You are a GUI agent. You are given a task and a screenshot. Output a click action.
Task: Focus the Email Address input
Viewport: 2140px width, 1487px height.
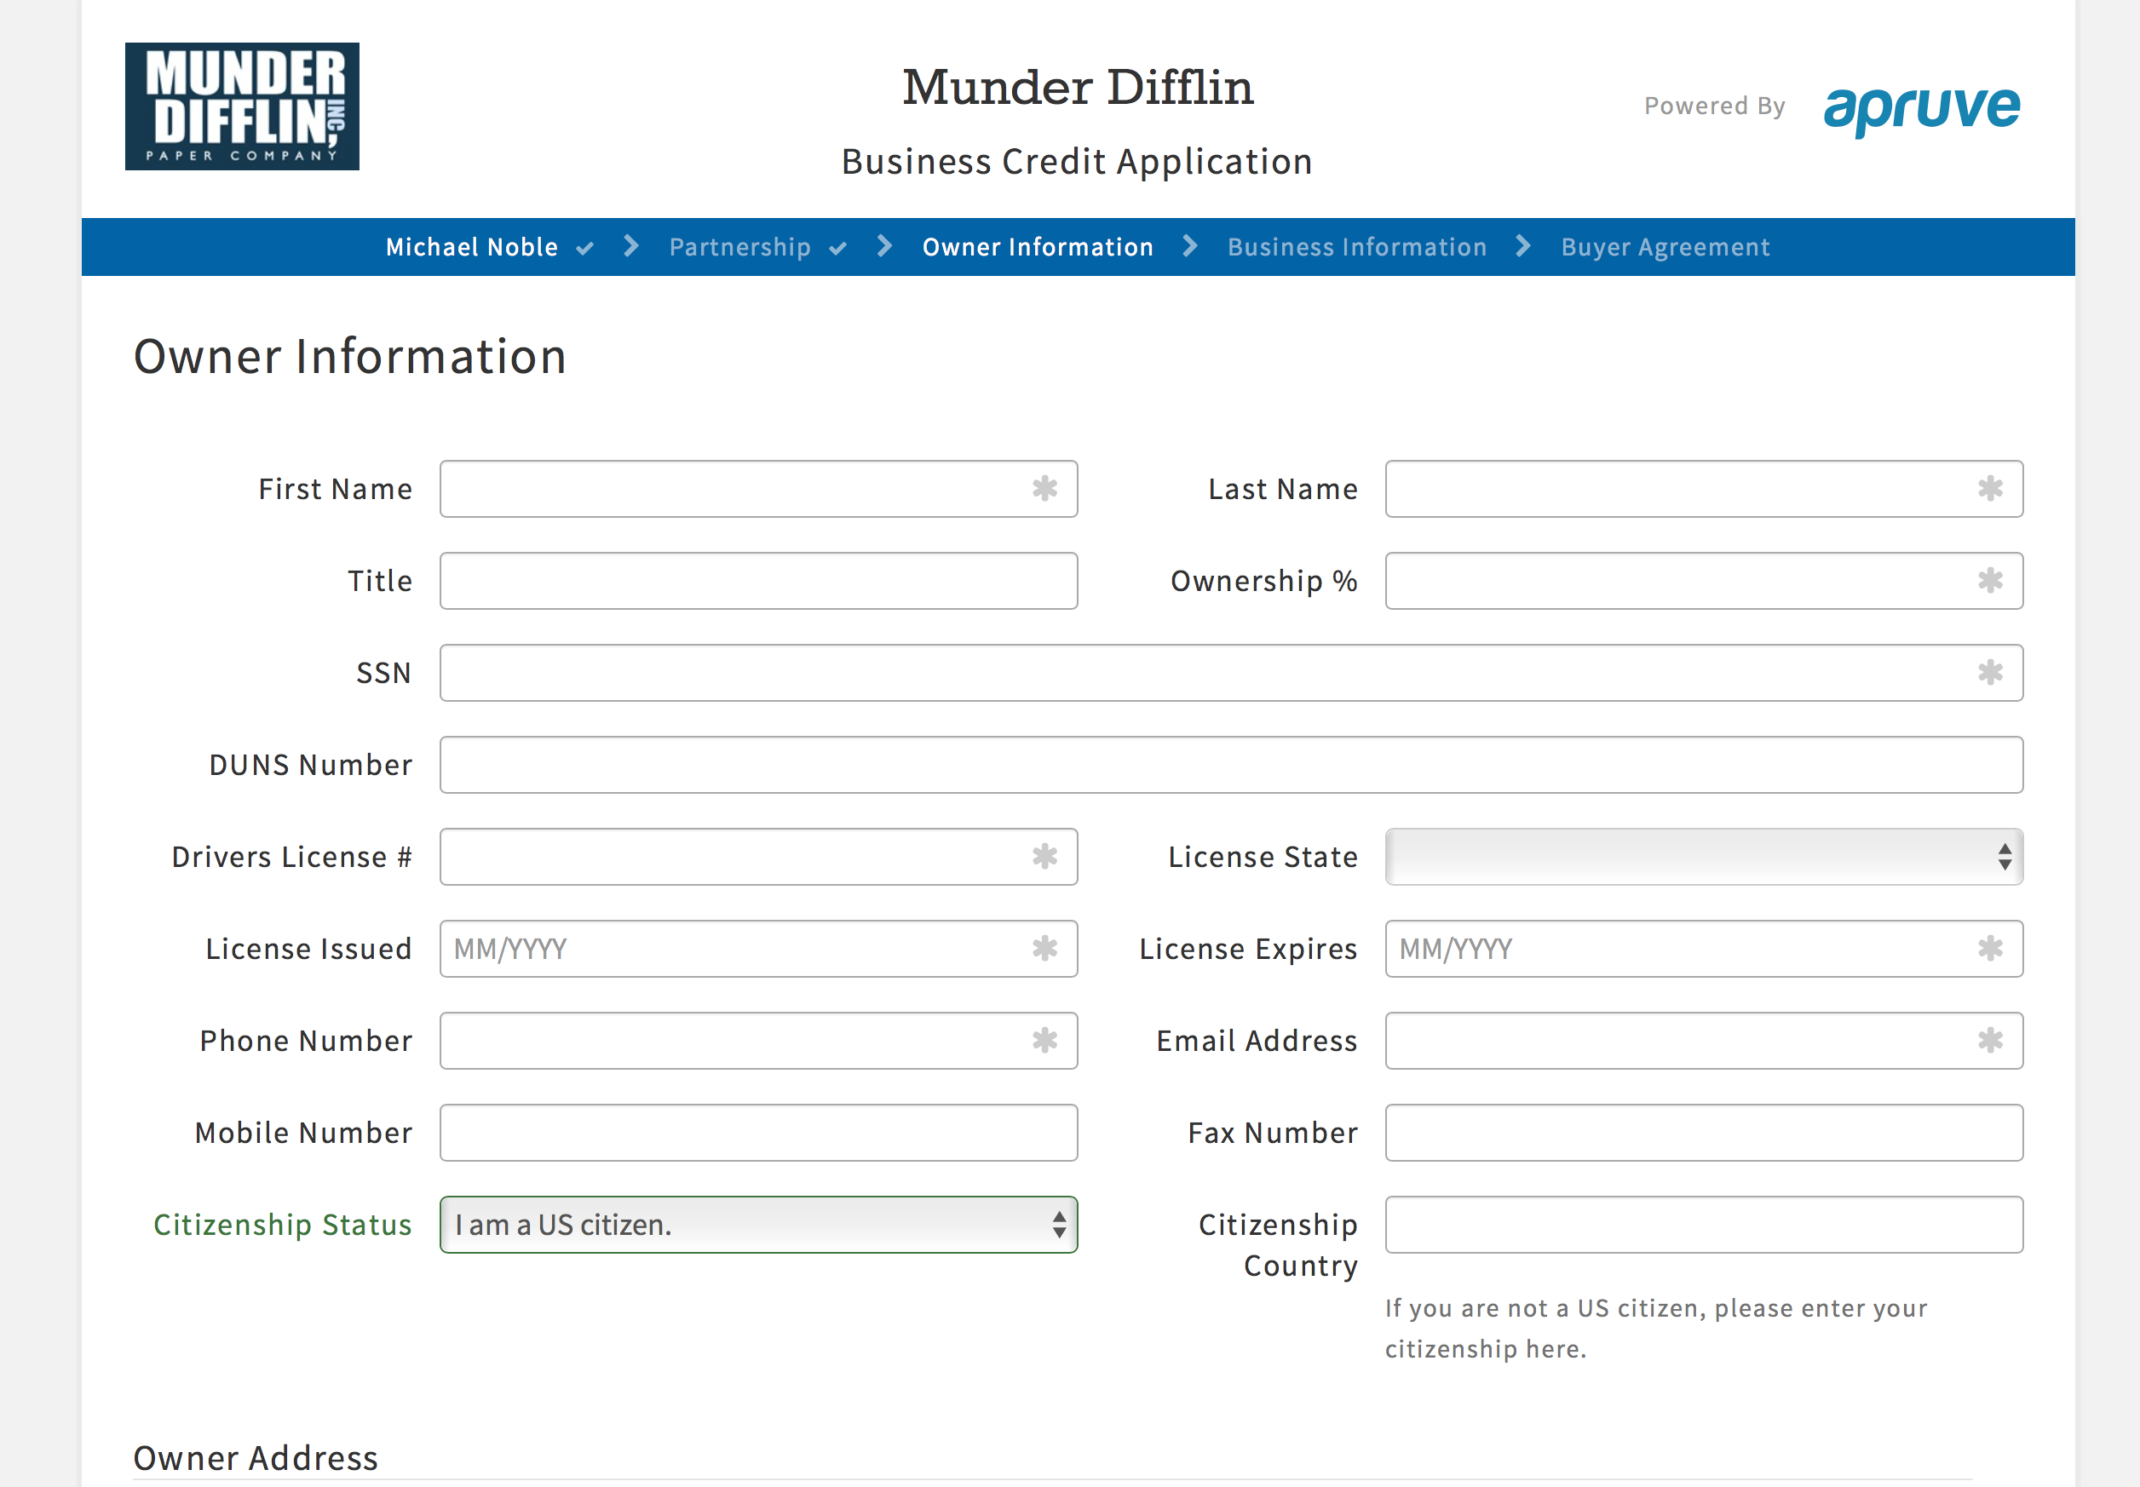tap(1677, 1041)
